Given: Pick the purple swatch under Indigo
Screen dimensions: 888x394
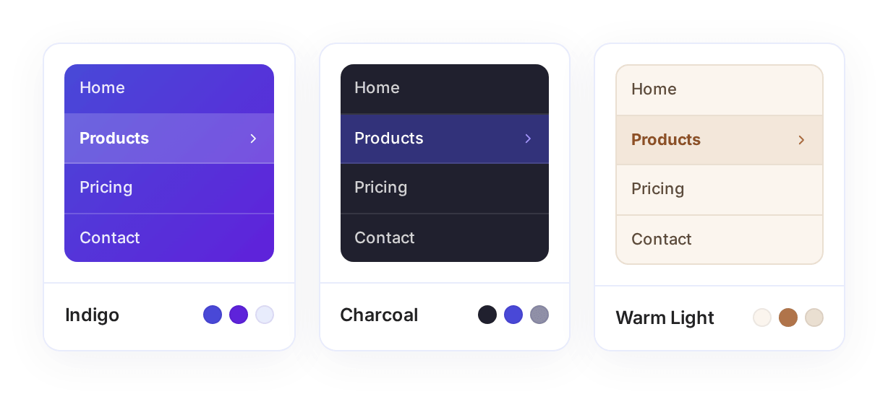Looking at the screenshot, I should click(x=239, y=315).
